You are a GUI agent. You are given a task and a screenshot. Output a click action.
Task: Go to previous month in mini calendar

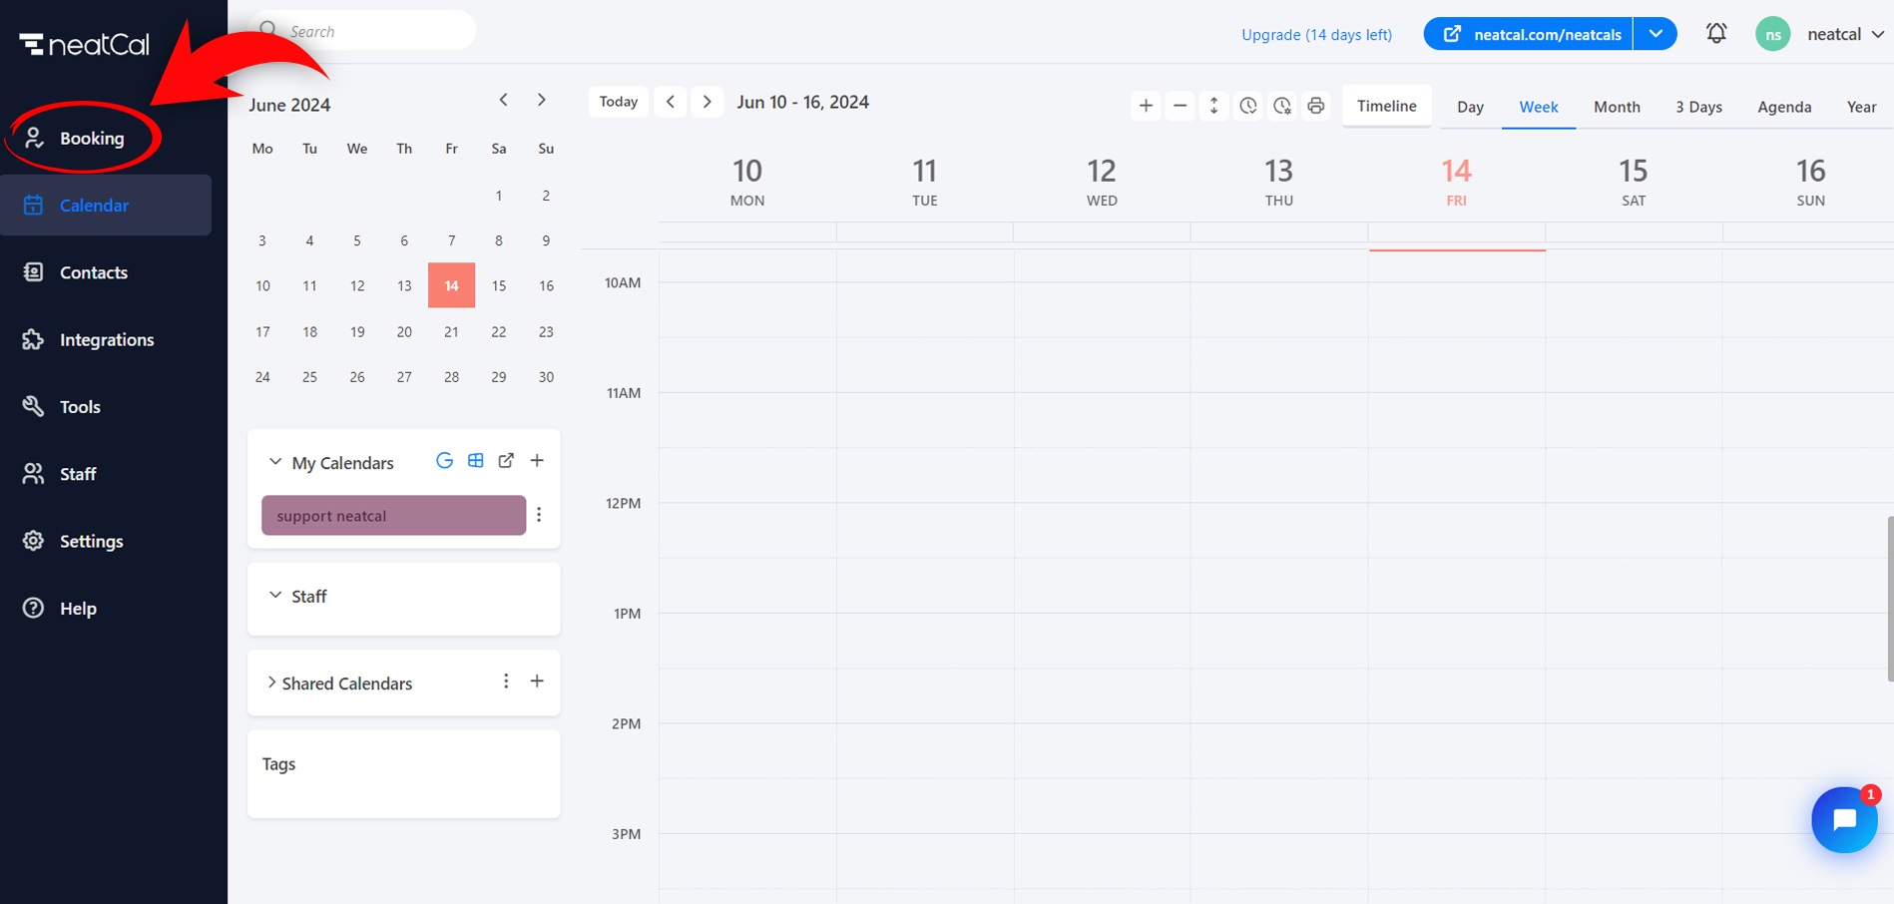pyautogui.click(x=504, y=100)
